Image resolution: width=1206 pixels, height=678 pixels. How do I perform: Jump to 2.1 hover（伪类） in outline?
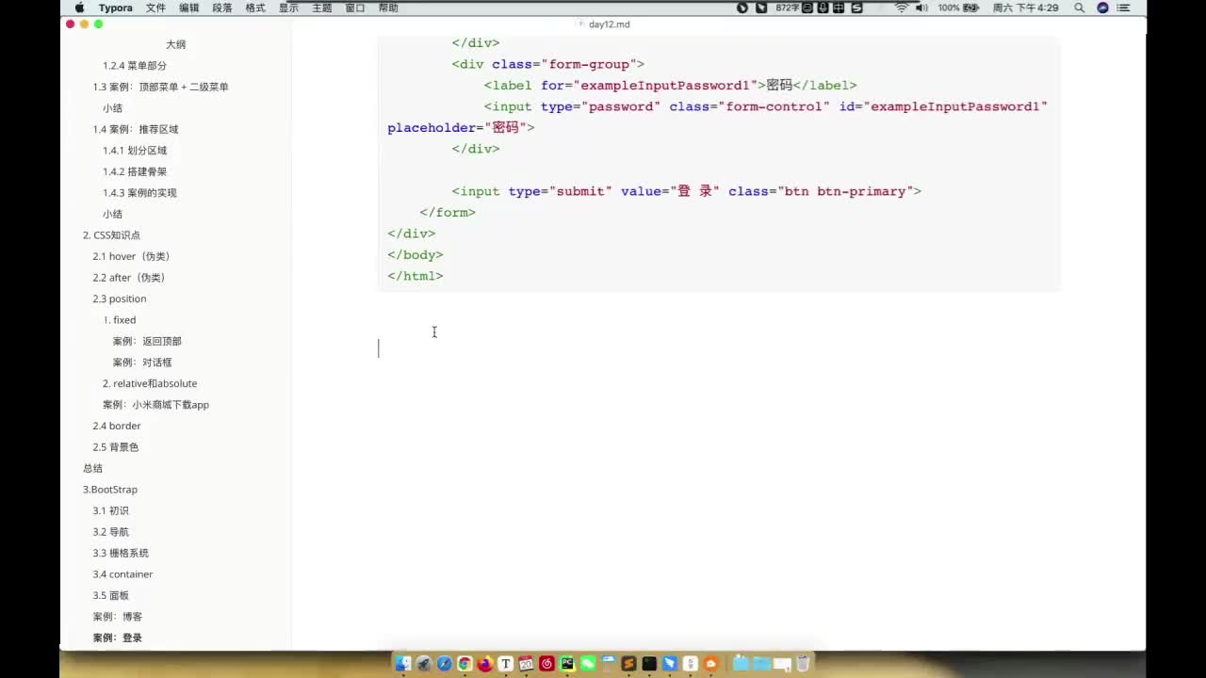coord(131,256)
